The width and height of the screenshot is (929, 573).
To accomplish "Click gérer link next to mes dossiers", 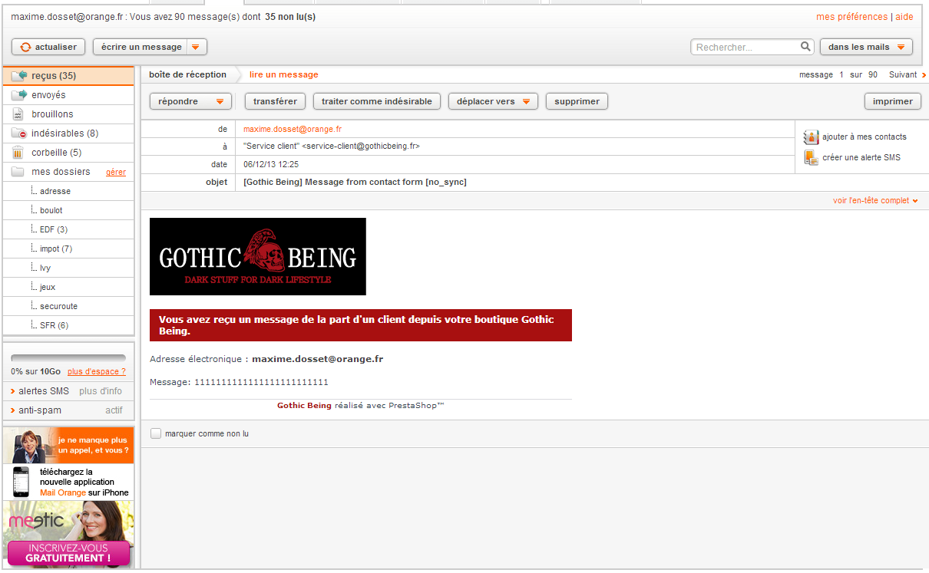I will click(116, 173).
